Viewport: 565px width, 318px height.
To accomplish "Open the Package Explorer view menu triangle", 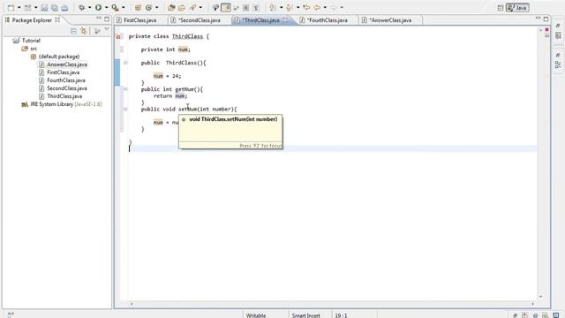I will [x=107, y=30].
